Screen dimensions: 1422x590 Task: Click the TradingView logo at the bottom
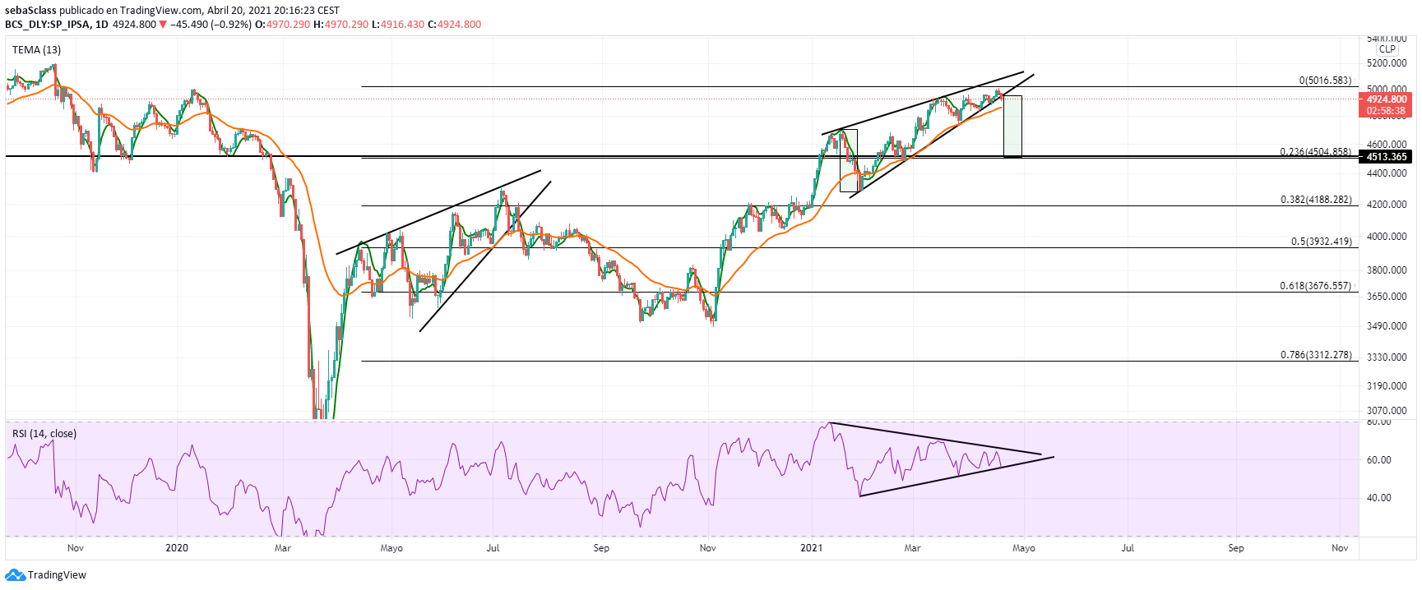[46, 574]
